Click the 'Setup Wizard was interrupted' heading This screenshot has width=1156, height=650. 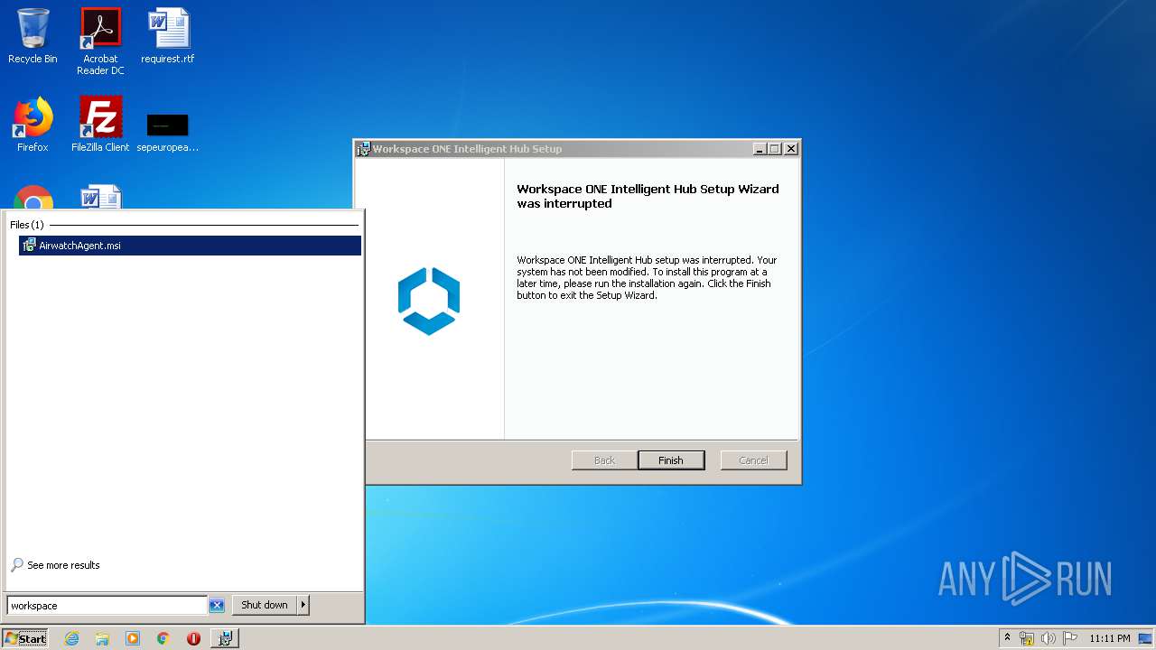click(x=648, y=196)
